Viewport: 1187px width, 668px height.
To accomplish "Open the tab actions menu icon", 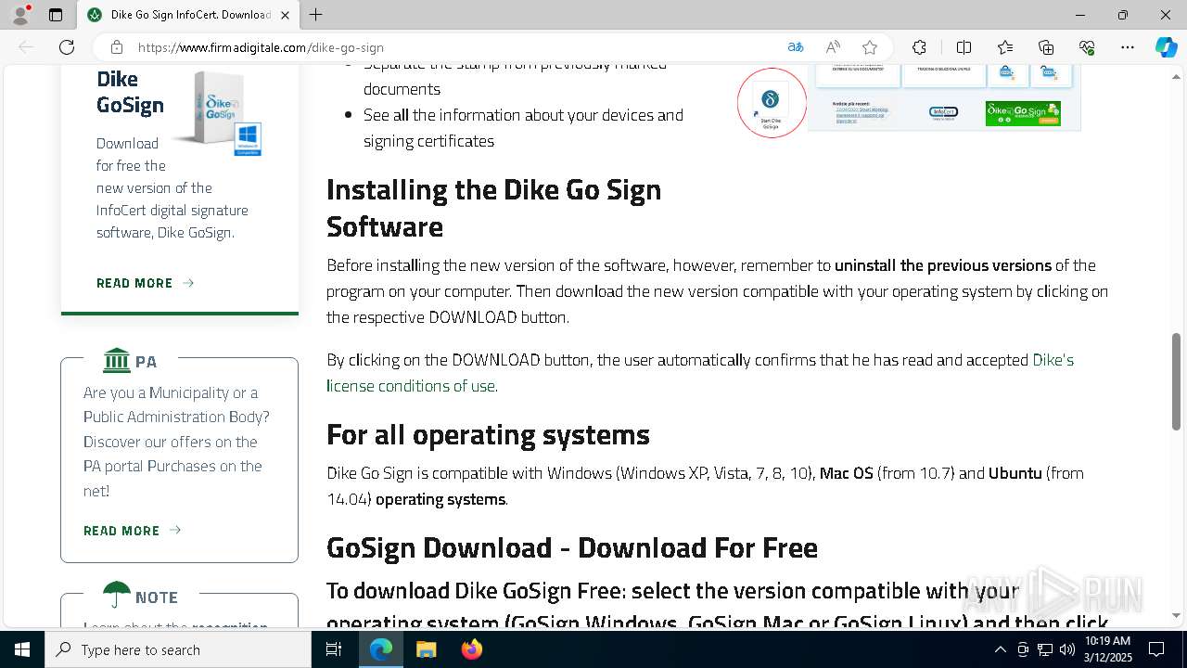I will (x=56, y=15).
